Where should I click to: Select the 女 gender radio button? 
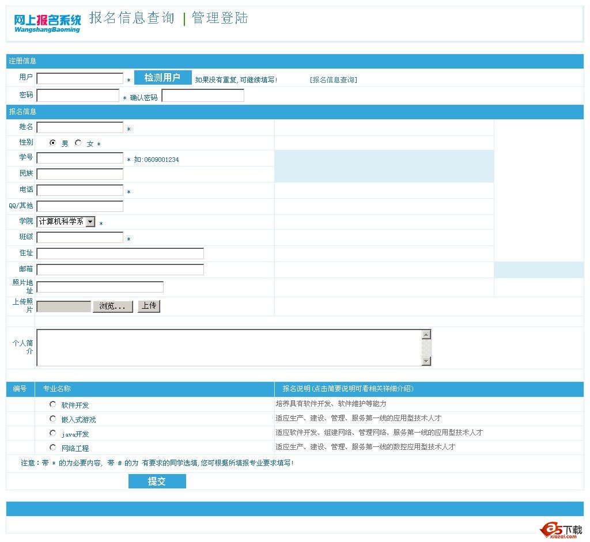click(x=77, y=143)
